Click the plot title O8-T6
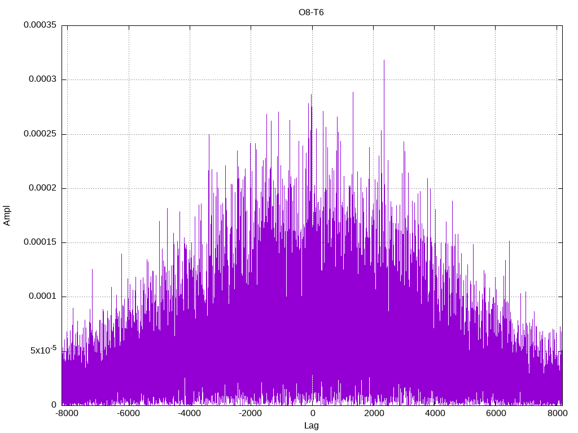578x433 pixels. click(311, 12)
